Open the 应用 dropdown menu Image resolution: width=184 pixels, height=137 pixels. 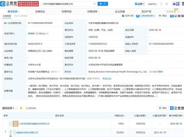coord(140,4)
